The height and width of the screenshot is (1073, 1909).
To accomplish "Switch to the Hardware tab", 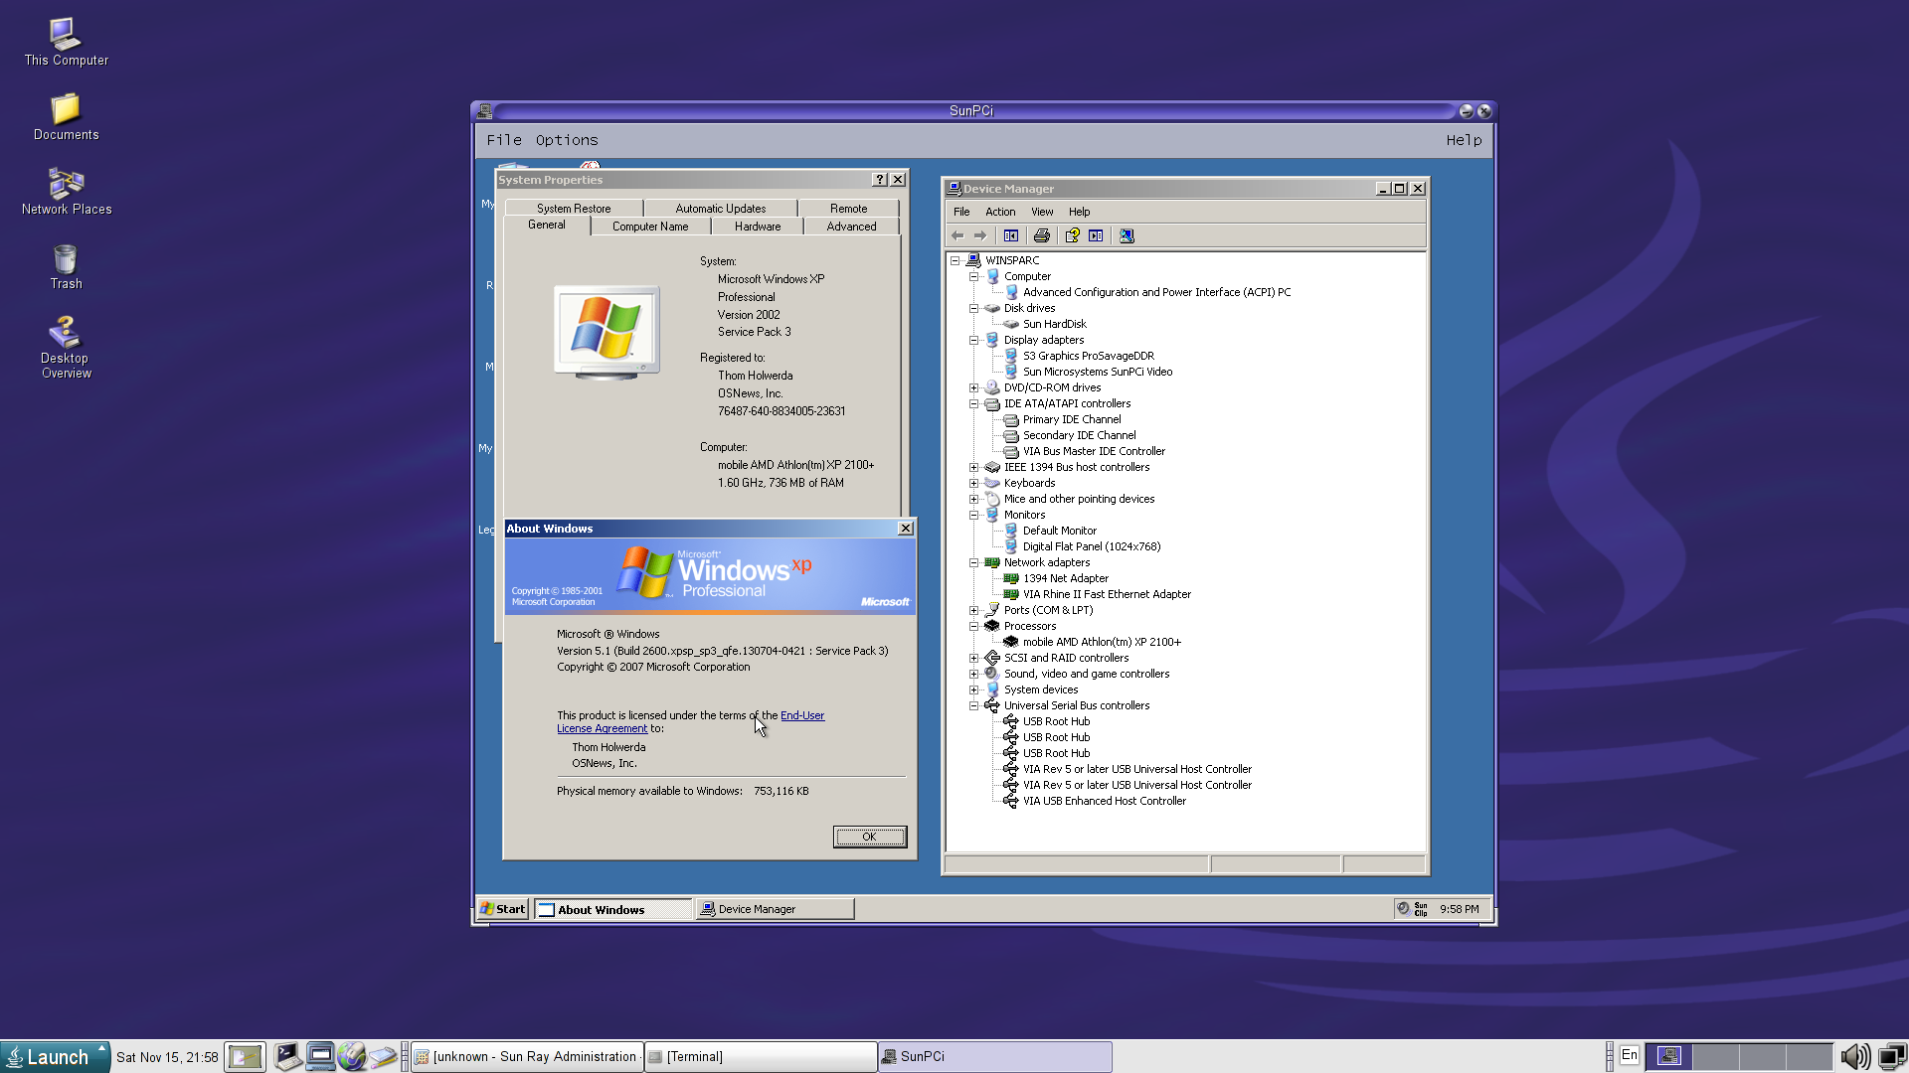I will 757,227.
